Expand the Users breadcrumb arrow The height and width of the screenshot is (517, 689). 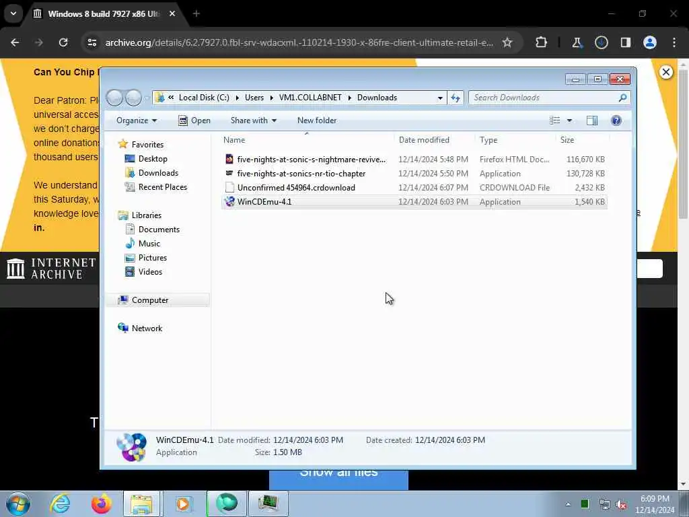coord(272,98)
